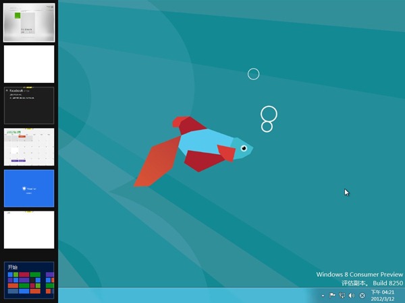Click the circled X tray icon
This screenshot has width=405, height=303.
pos(362,296)
